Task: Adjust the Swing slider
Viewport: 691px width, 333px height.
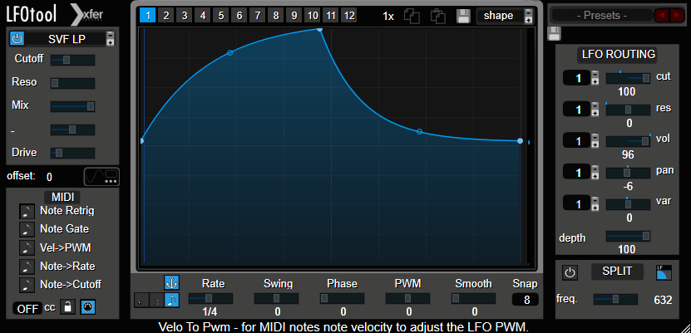Action: point(276,299)
